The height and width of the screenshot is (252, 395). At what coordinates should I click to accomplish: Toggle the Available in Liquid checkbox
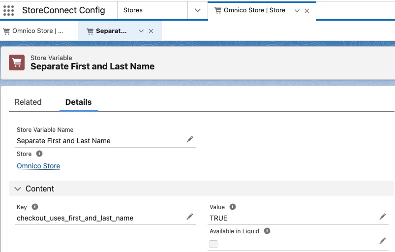click(x=213, y=244)
